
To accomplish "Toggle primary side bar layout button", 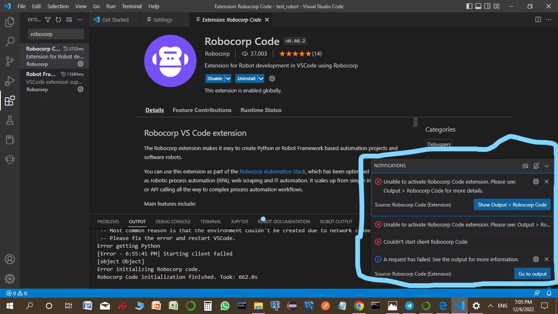I will [470, 6].
